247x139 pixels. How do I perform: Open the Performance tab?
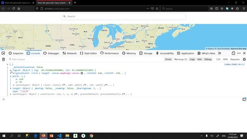click(x=110, y=53)
